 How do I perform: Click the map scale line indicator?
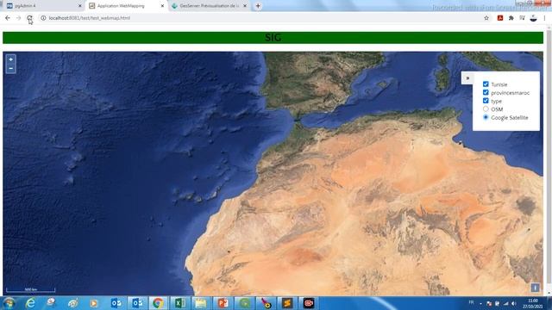[x=31, y=290]
